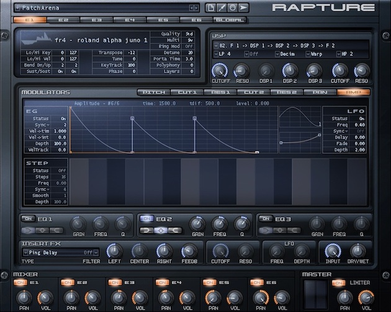Click the waveform thumbnail of fr4 oscillator
Image resolution: width=391 pixels, height=312 pixels.
(x=36, y=39)
